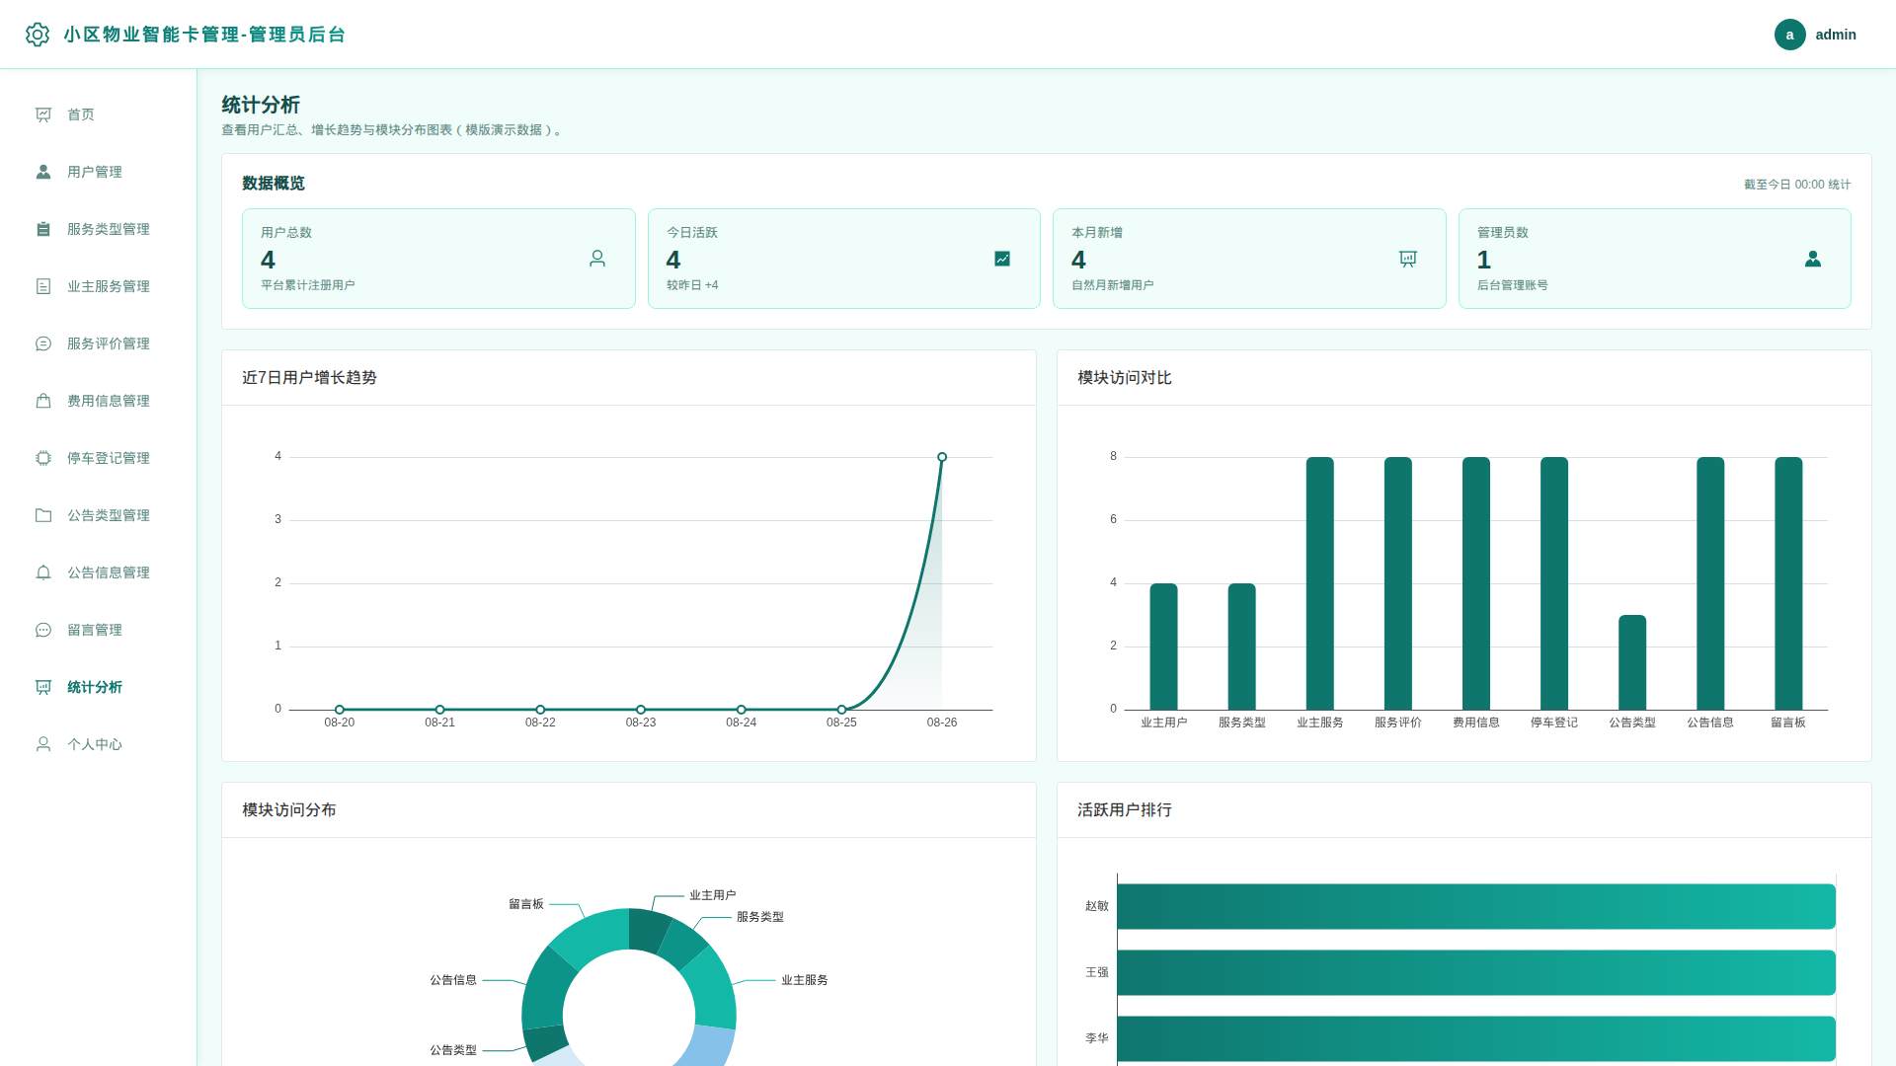Navigate to 服务评价管理
This screenshot has width=1896, height=1066.
[99, 343]
